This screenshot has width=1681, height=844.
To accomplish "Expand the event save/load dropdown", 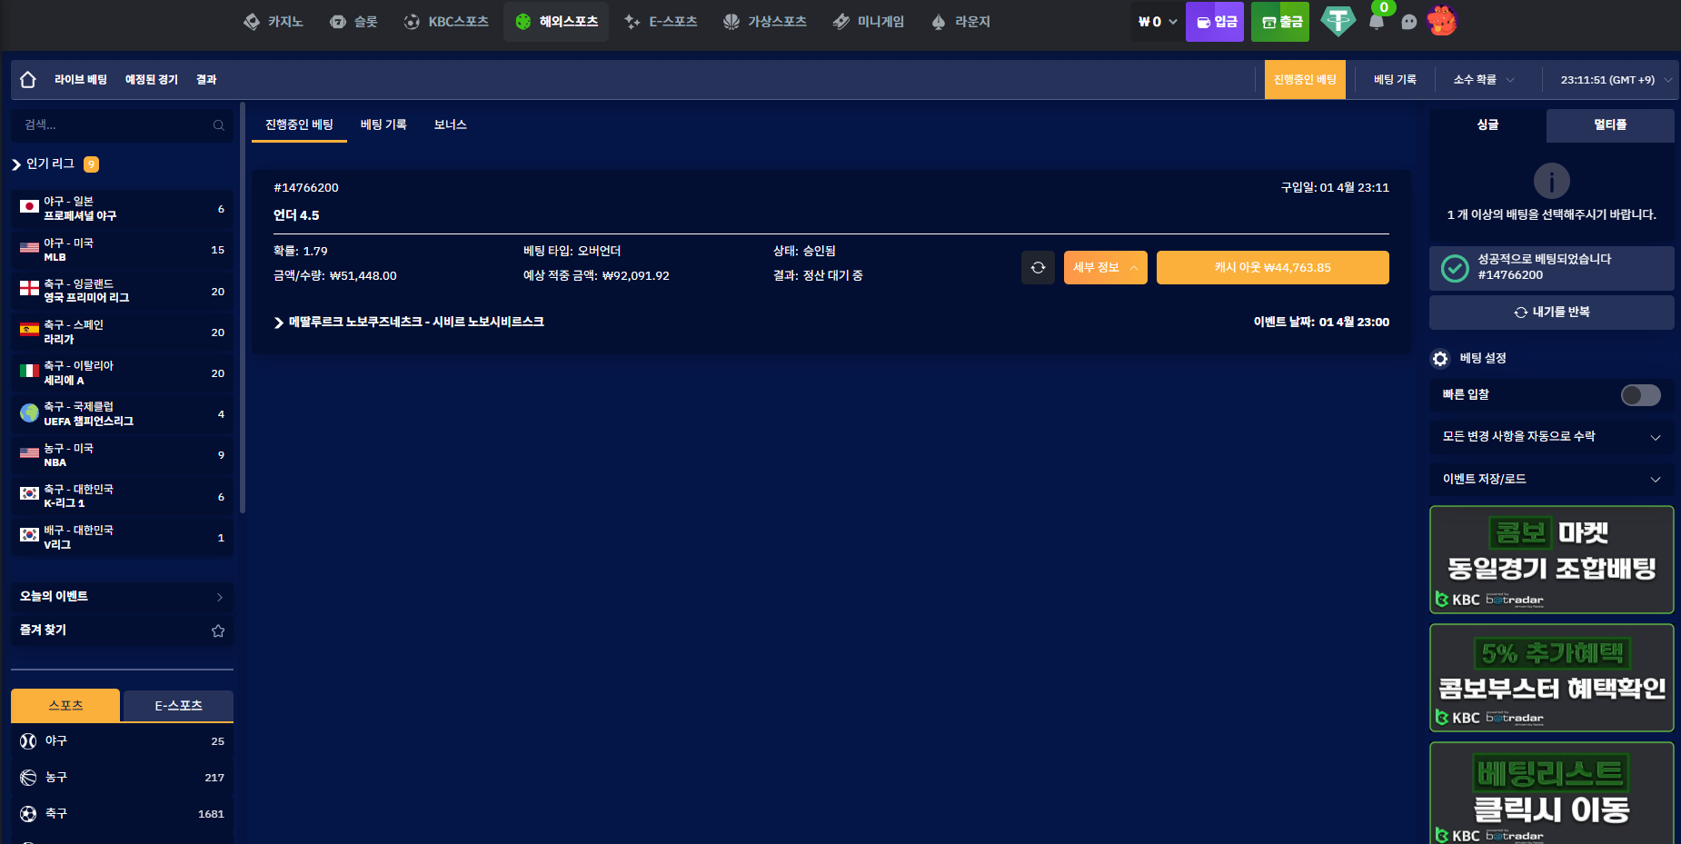I will [1551, 479].
